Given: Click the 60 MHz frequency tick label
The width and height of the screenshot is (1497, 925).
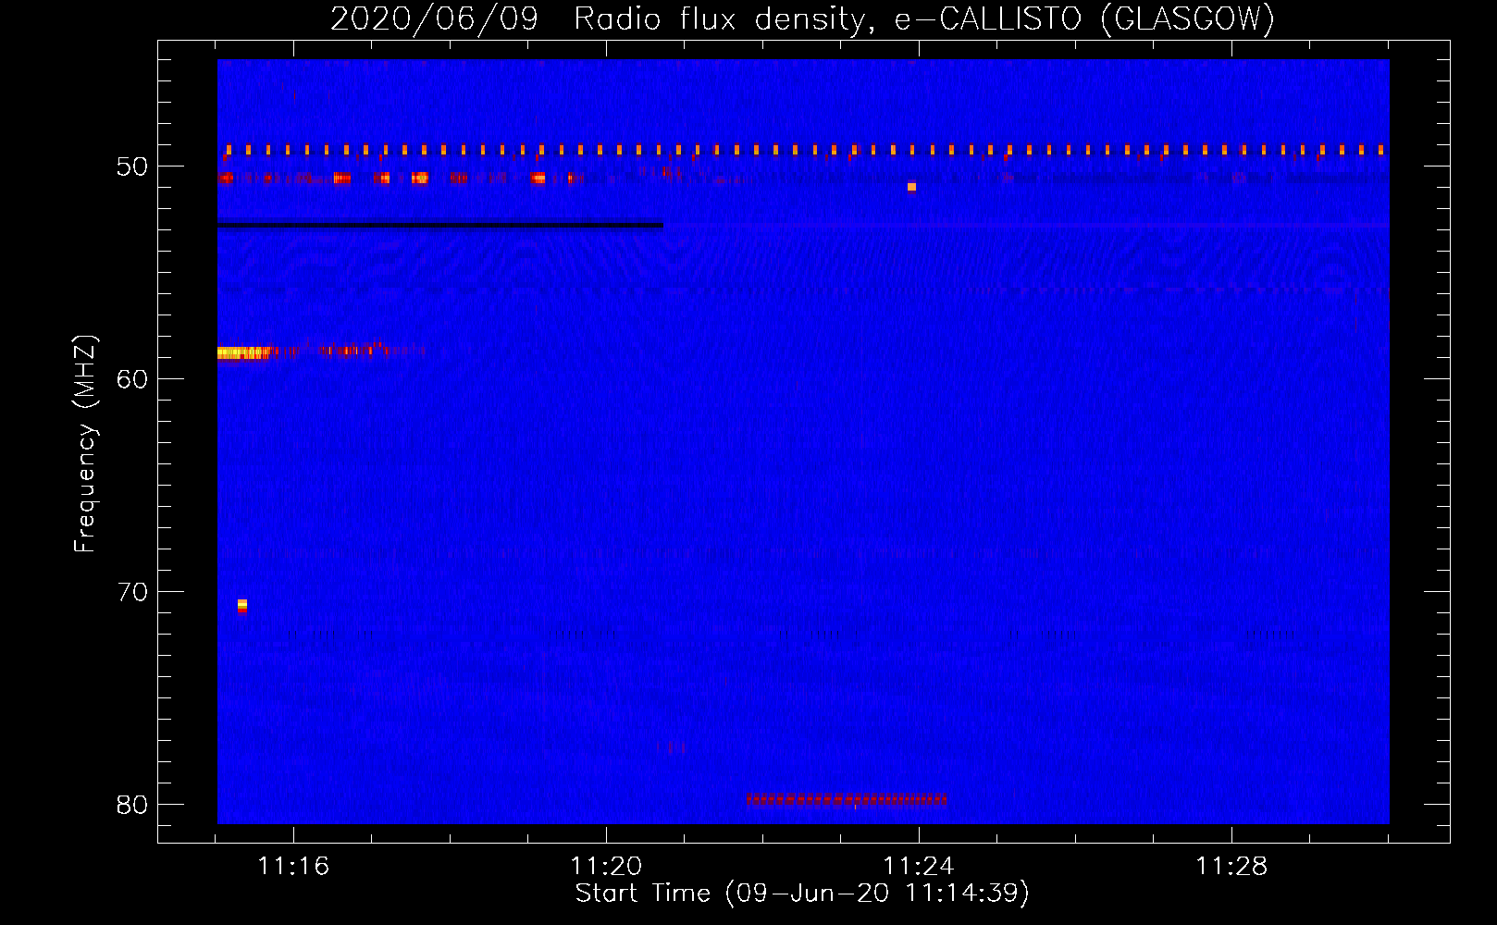Looking at the screenshot, I should (132, 379).
